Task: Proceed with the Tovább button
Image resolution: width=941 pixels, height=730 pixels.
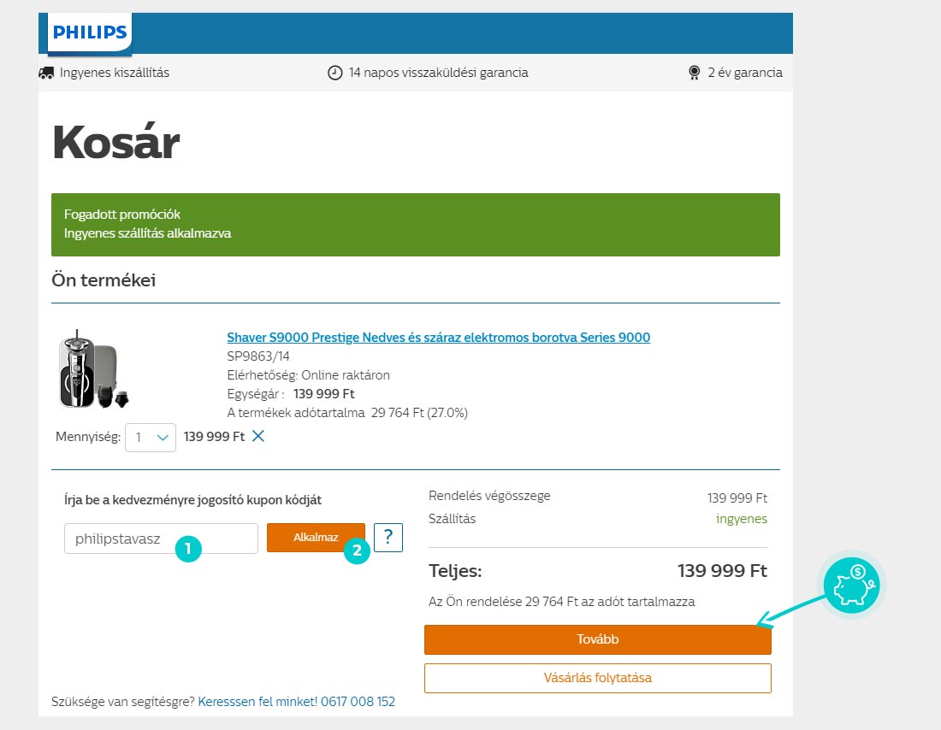Action: tap(598, 639)
